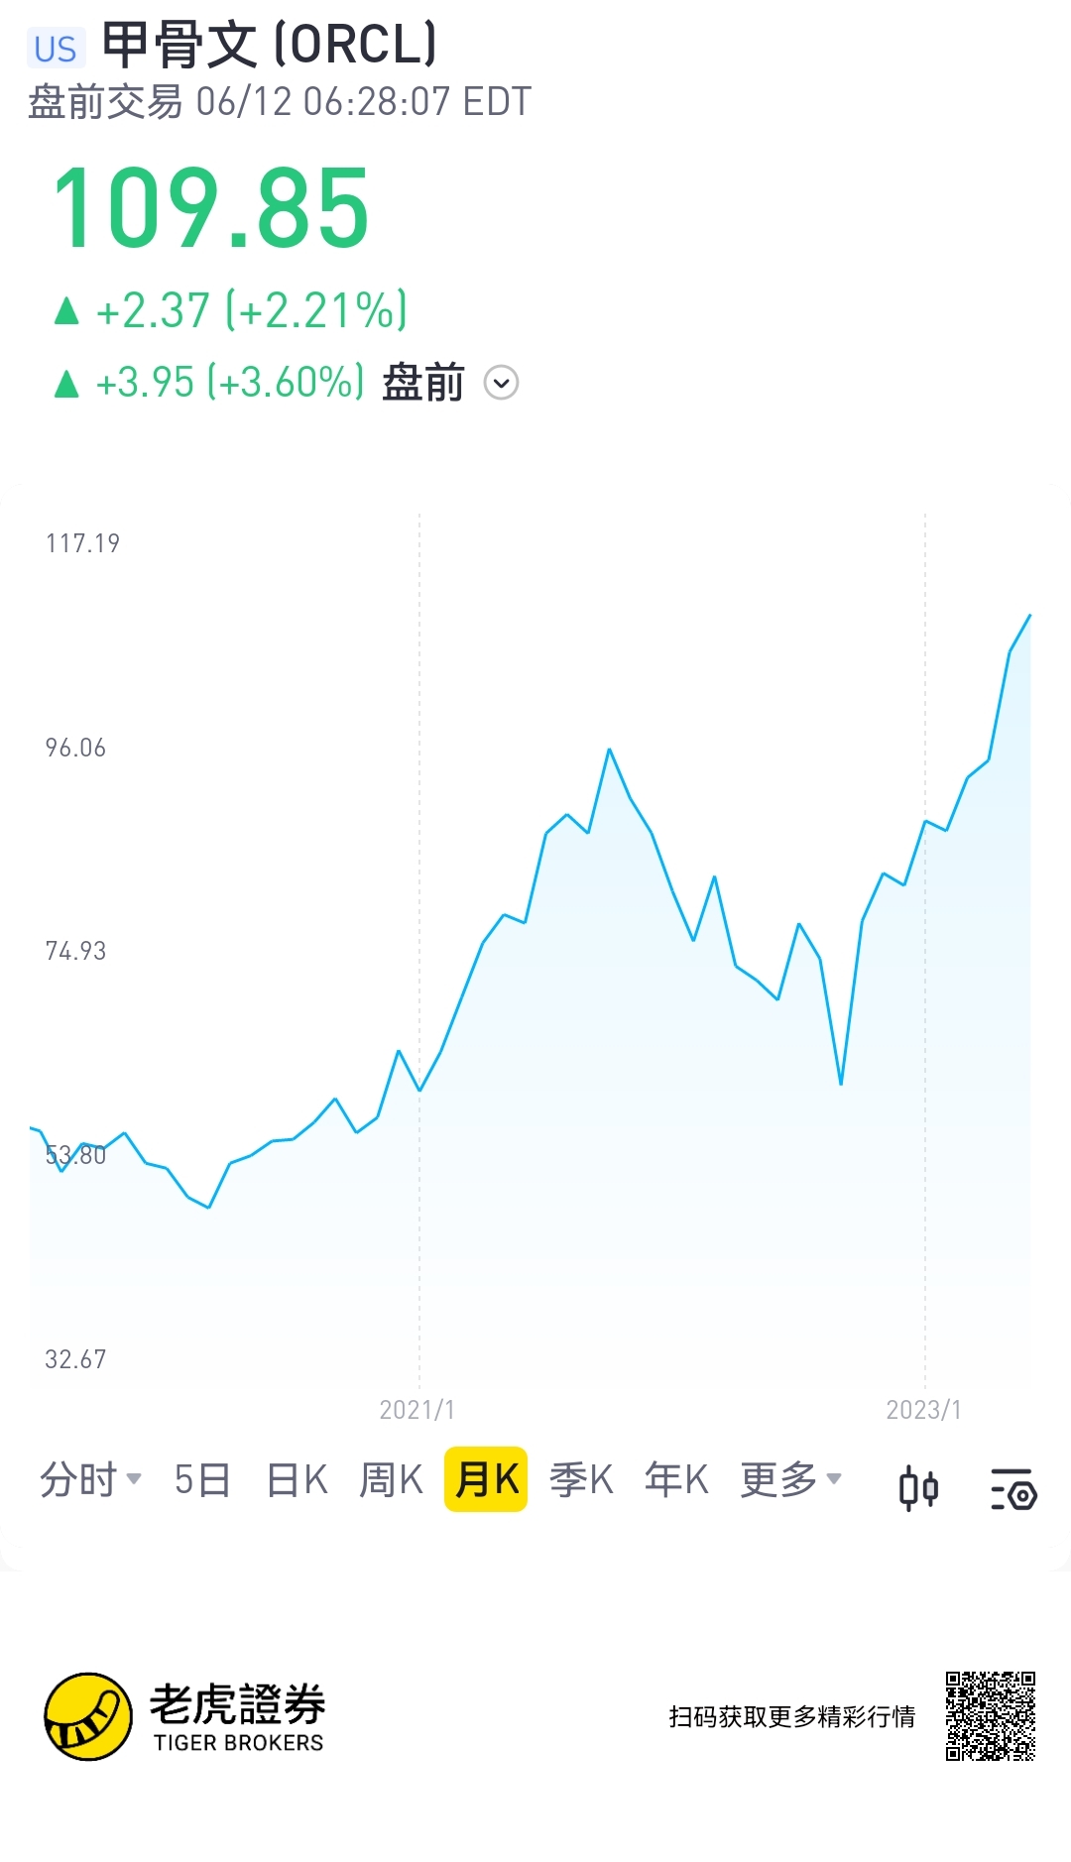This screenshot has width=1071, height=1862.
Task: Tap the US market badge
Action: tap(56, 49)
